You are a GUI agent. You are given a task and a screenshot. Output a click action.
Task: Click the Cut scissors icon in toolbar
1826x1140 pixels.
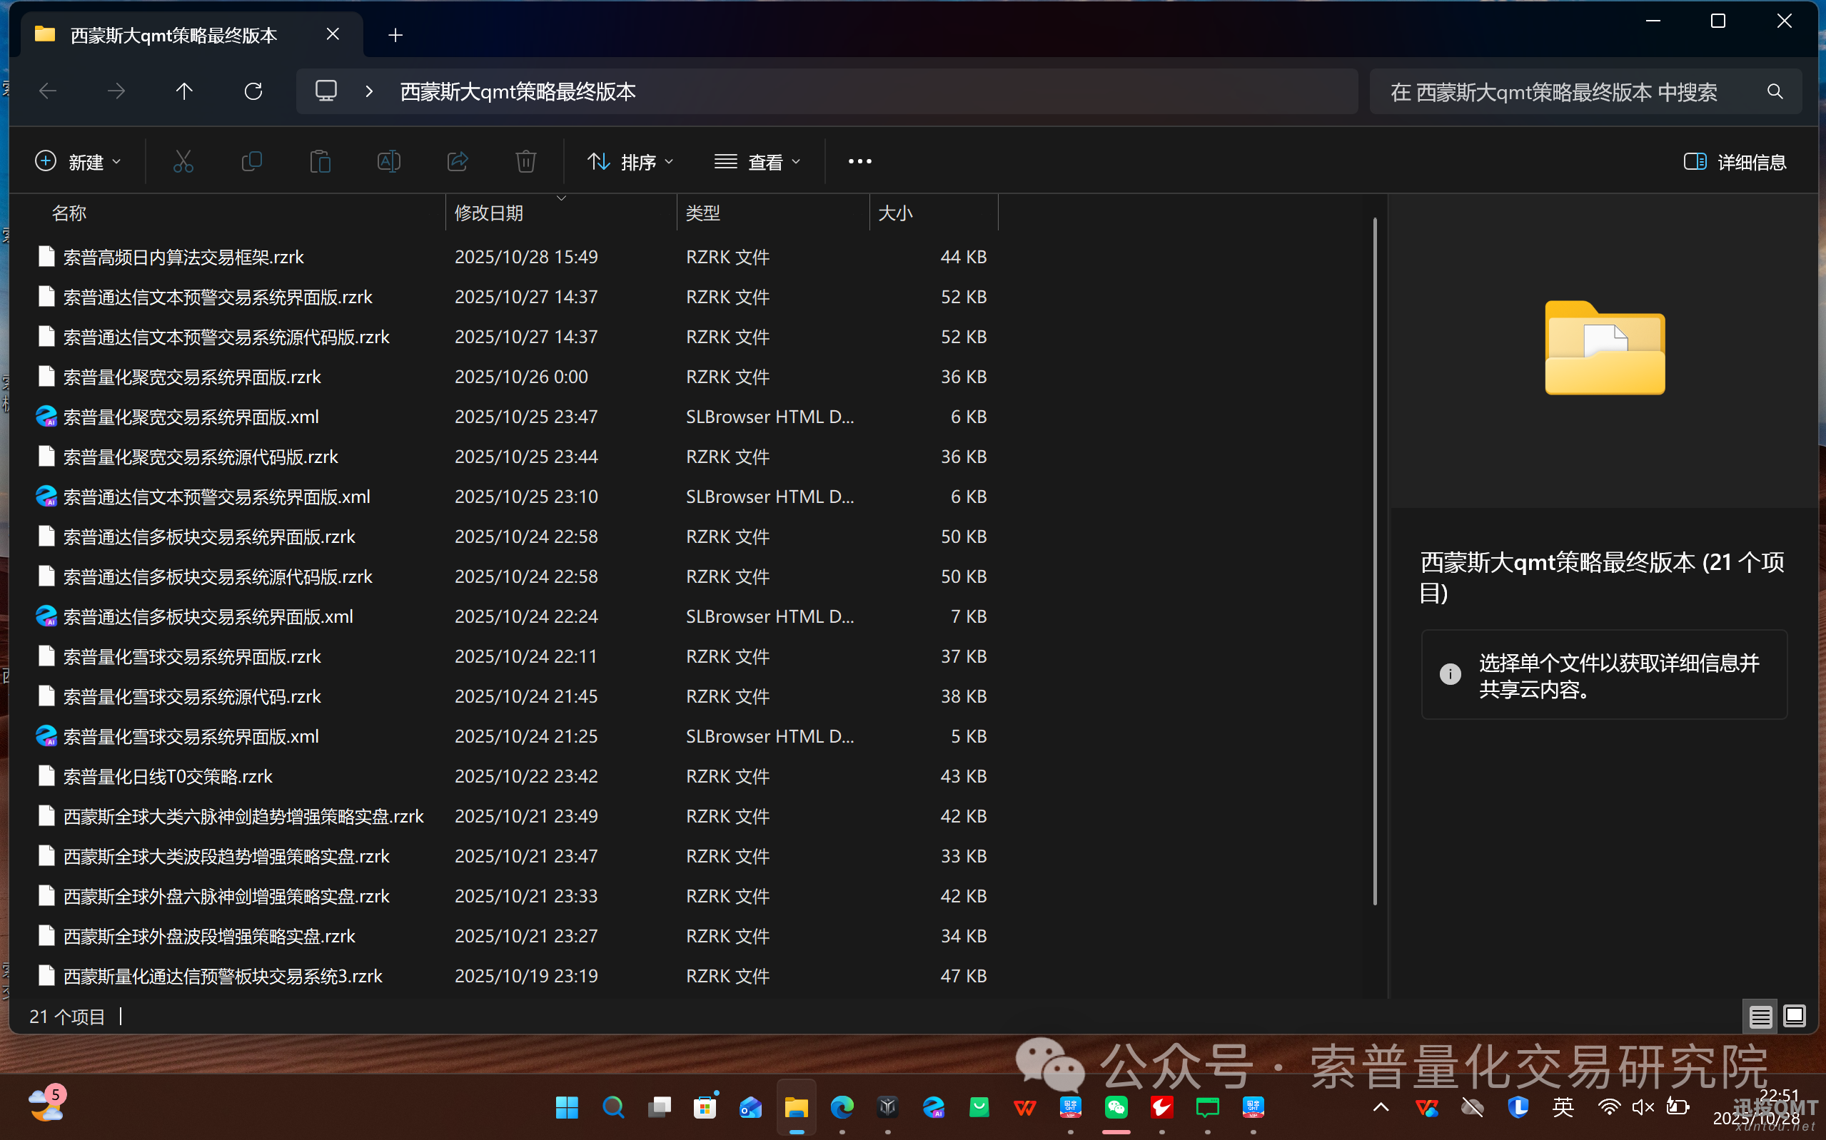coord(183,161)
